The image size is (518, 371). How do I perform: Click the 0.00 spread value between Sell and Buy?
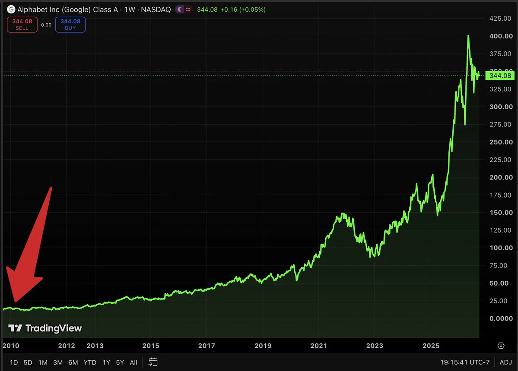coord(46,25)
